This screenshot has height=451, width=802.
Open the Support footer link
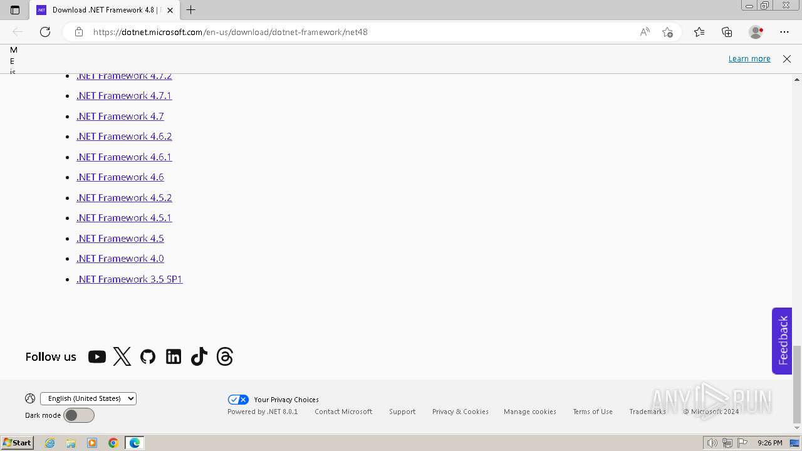pos(402,412)
